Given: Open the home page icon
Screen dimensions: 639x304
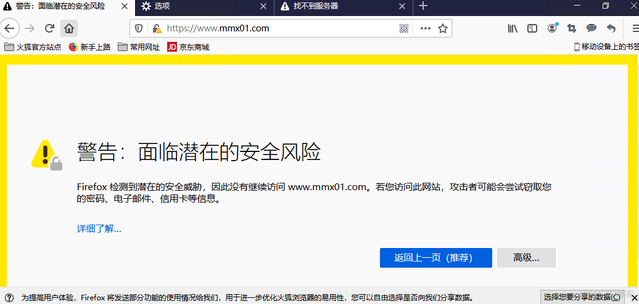Looking at the screenshot, I should 69,28.
